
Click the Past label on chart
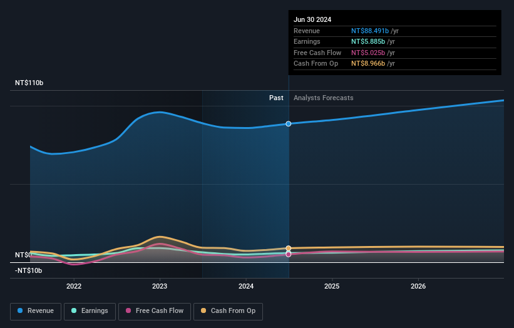point(276,98)
